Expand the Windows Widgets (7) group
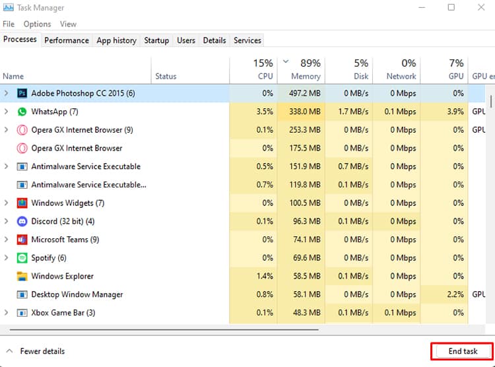Screen dimensions: 495x367 (6, 203)
